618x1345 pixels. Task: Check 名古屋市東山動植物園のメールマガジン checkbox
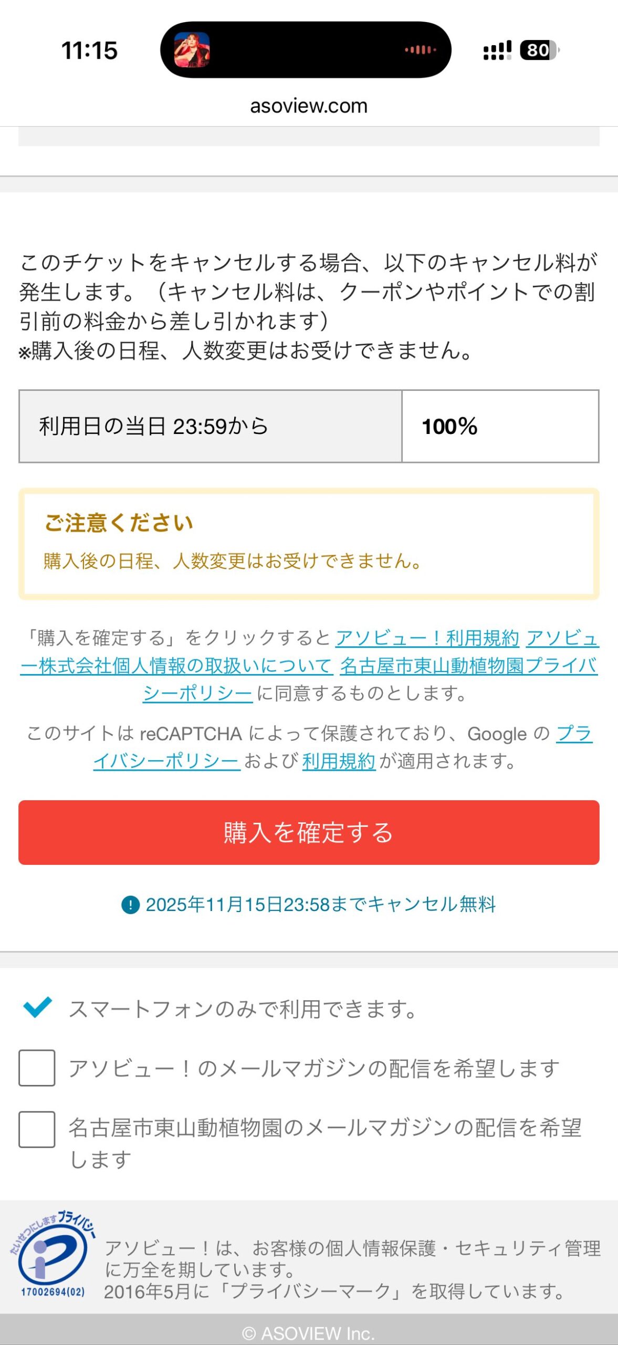37,1129
